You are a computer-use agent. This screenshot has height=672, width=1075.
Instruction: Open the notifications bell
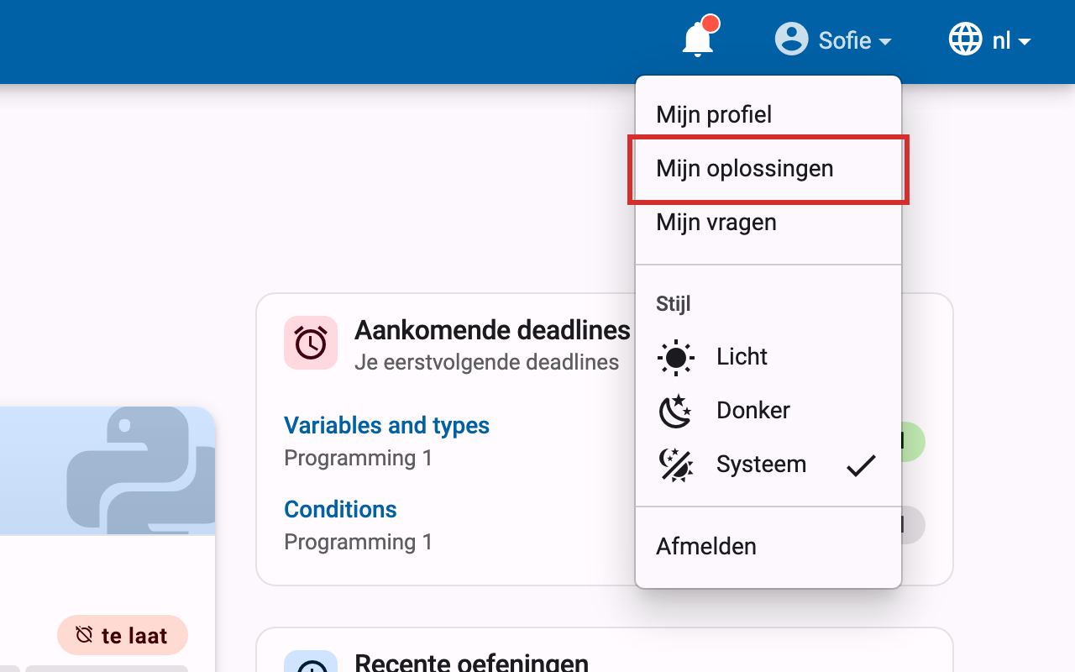click(x=698, y=39)
